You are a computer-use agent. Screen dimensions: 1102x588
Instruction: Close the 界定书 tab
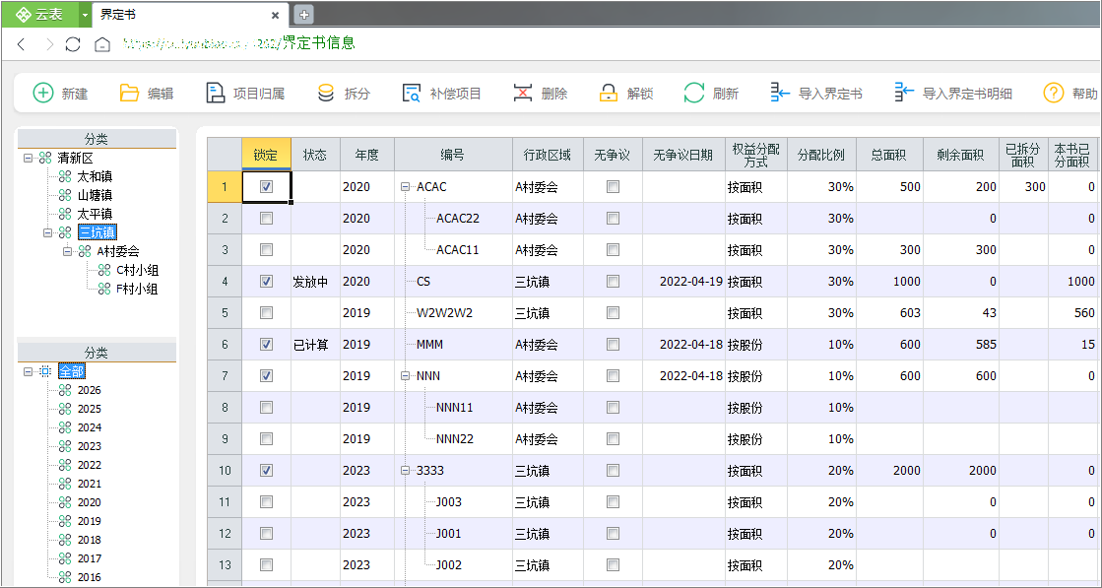pos(276,15)
